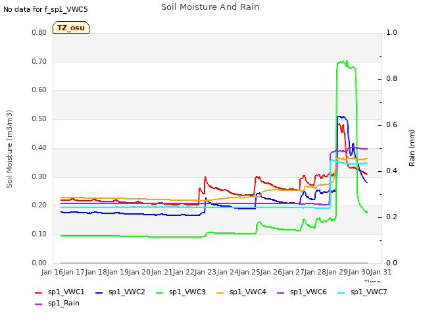
Task: Click the sp1_VWC4 legend entry
Action: pos(241,292)
